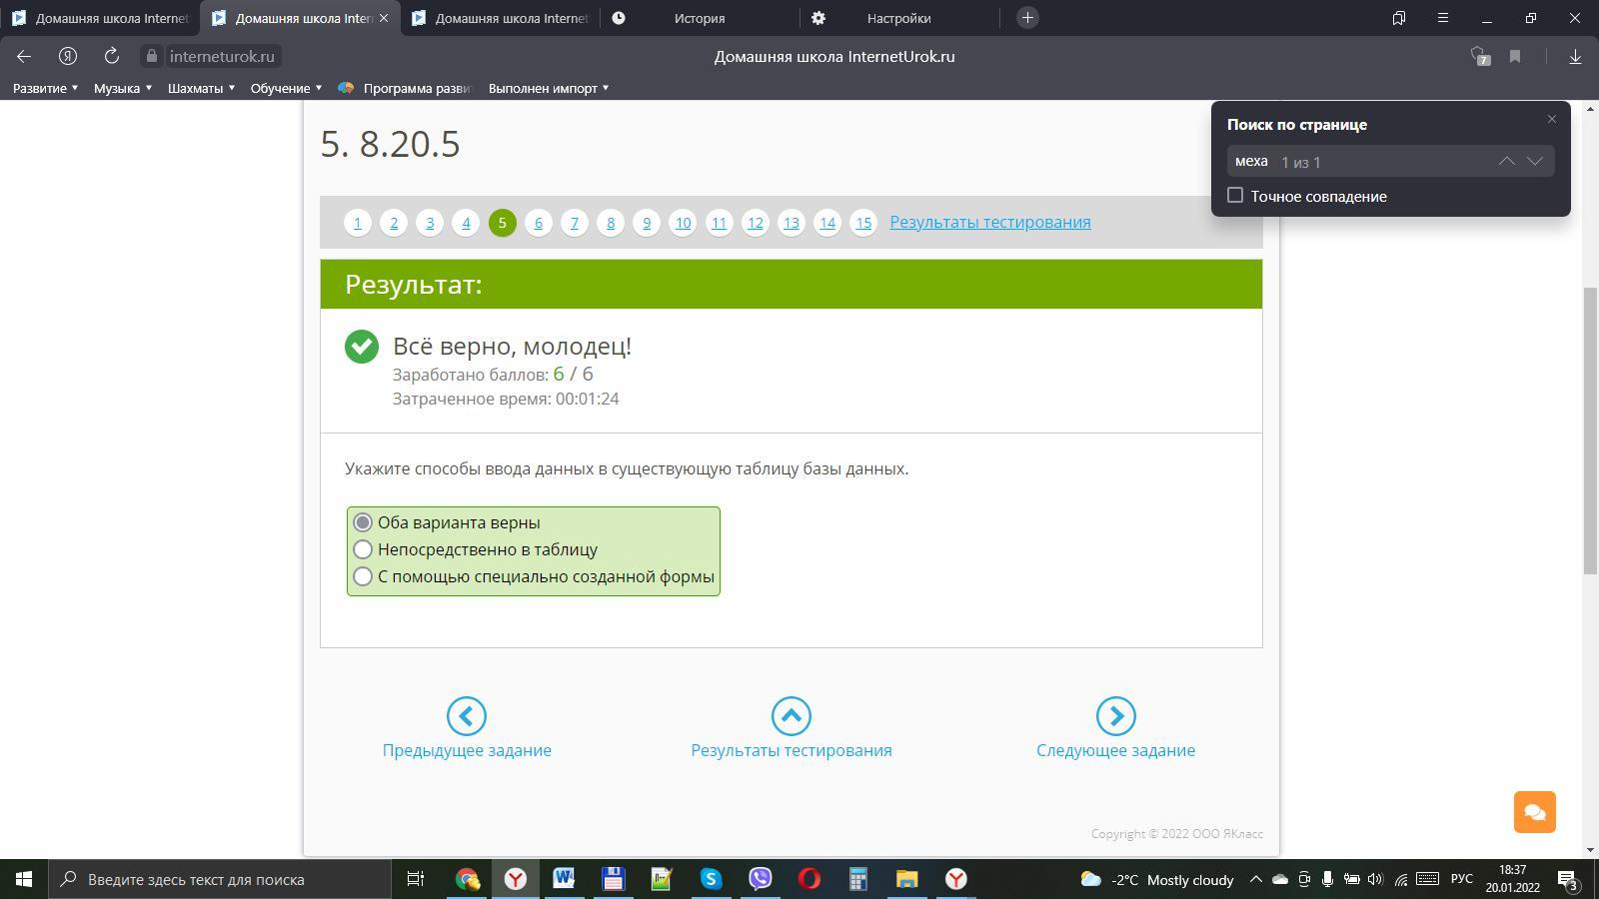Select the Непосредственно в таблицу option
Image resolution: width=1599 pixels, height=899 pixels.
(x=363, y=549)
